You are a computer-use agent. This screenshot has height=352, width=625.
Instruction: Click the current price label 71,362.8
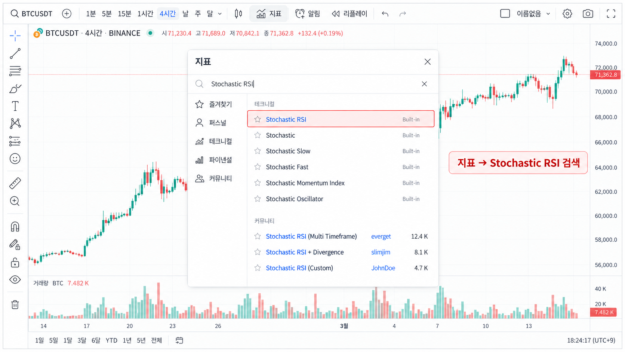pos(605,75)
